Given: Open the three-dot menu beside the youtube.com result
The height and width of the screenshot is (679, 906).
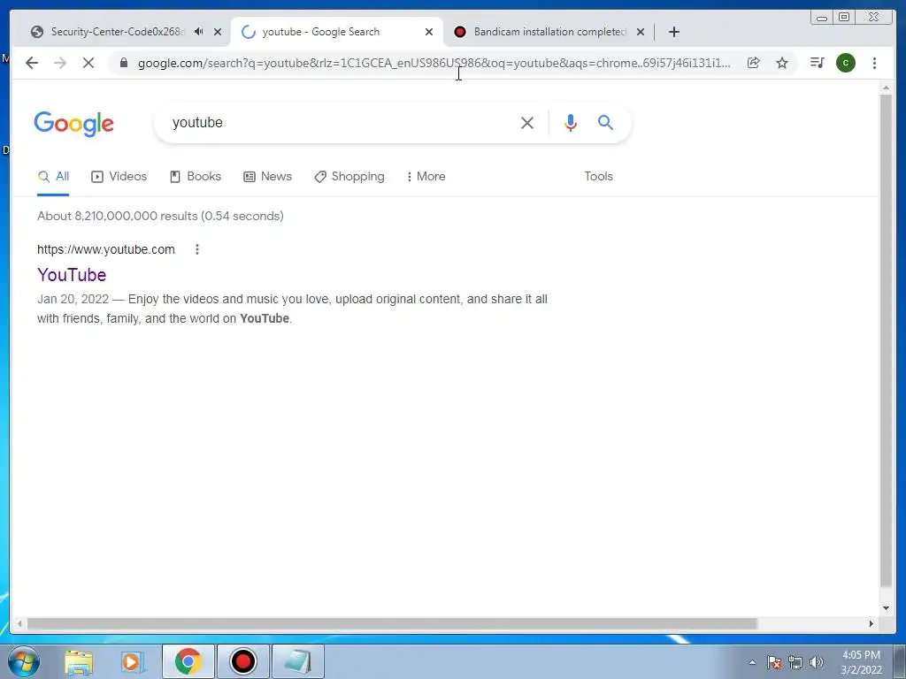Looking at the screenshot, I should (x=197, y=249).
